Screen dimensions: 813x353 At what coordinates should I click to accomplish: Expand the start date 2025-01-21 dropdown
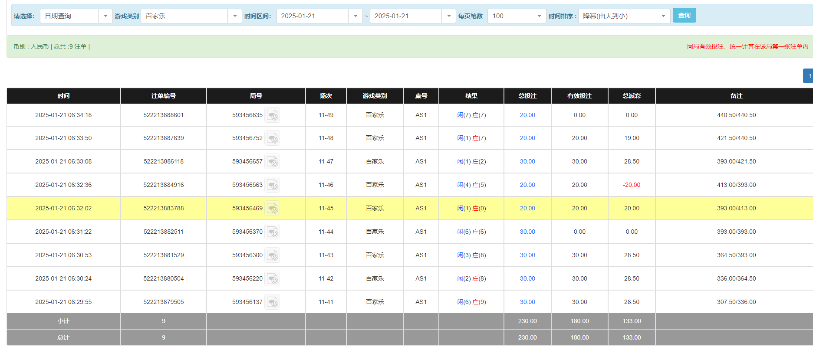point(355,16)
